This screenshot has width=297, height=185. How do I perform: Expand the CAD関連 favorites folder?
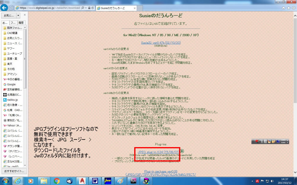point(13,33)
